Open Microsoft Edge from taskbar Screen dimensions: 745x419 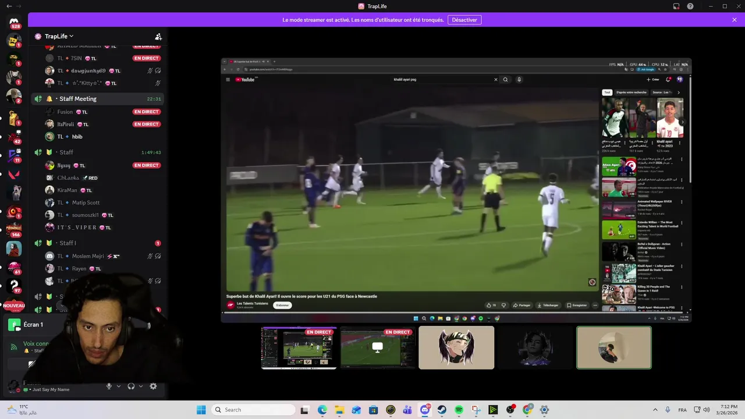(322, 410)
